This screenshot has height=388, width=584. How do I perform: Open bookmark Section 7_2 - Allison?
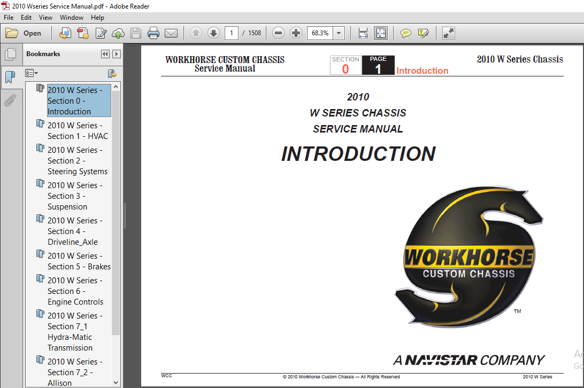75,372
